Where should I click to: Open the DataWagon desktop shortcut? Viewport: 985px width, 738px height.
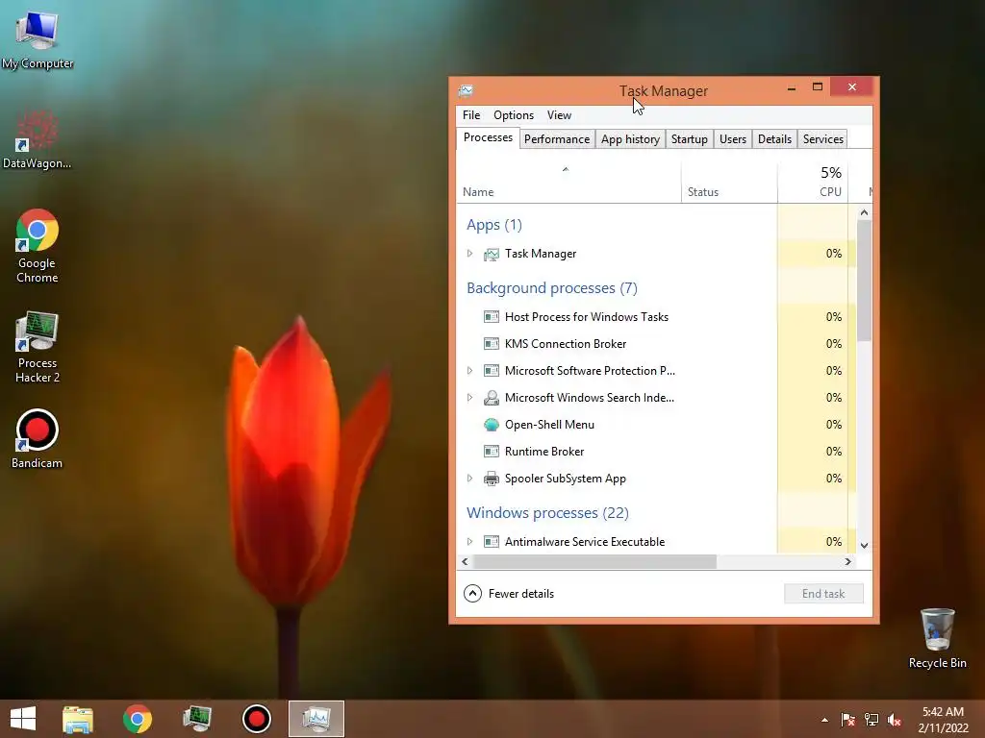[x=38, y=139]
